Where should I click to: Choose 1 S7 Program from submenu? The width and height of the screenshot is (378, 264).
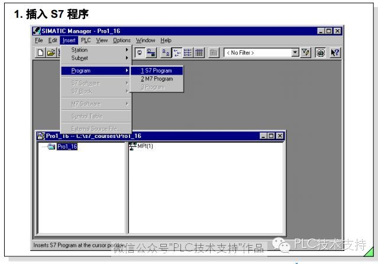point(157,70)
